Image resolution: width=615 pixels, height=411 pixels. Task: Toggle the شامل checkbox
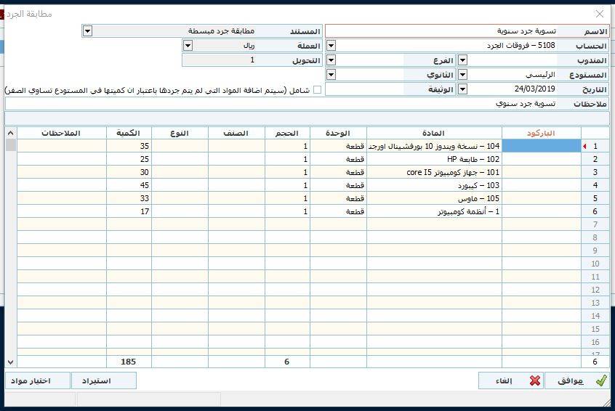317,90
